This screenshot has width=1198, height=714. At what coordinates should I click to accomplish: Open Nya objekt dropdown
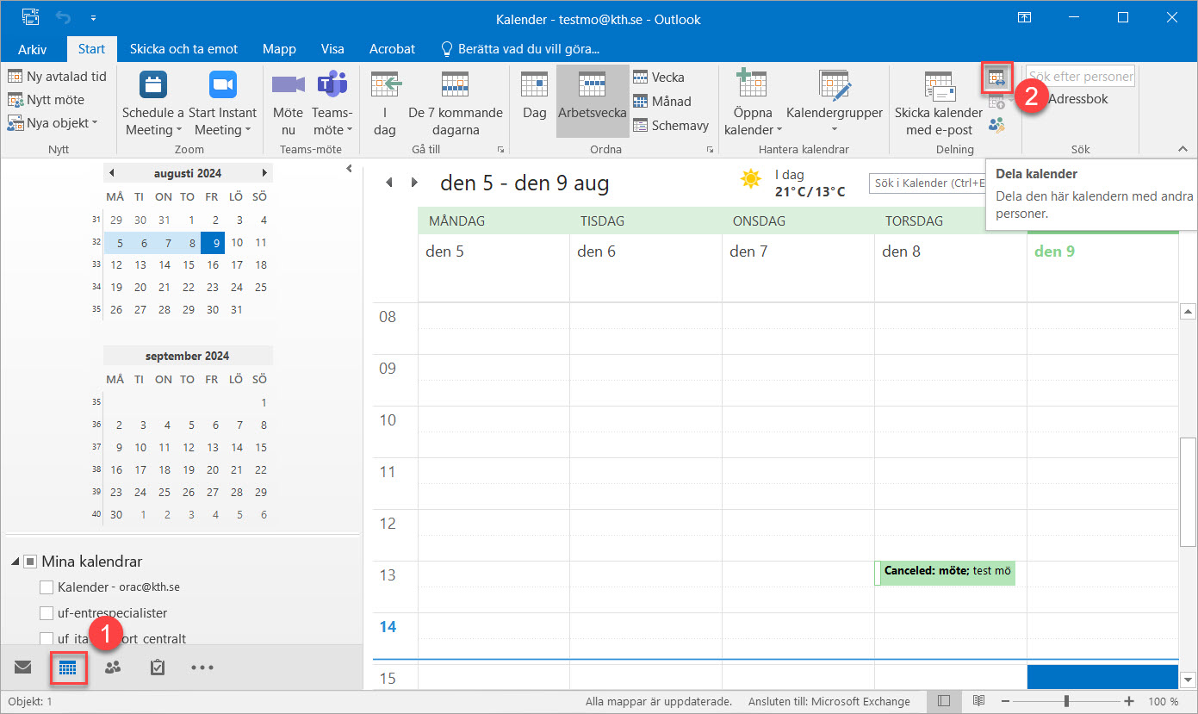(x=52, y=123)
